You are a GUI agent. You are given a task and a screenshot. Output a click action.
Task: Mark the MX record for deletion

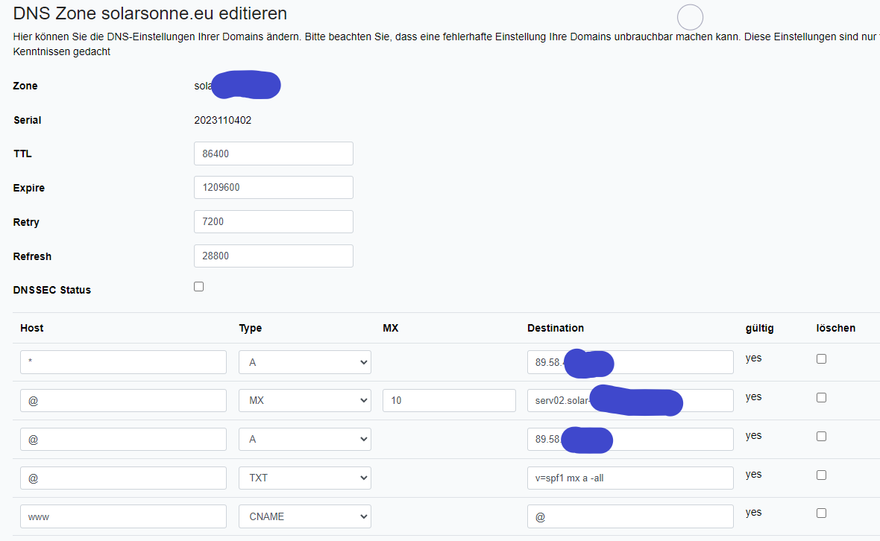pyautogui.click(x=821, y=397)
